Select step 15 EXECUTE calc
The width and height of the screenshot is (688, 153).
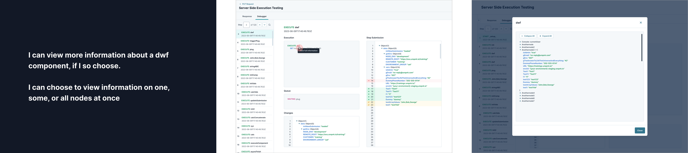[255, 136]
